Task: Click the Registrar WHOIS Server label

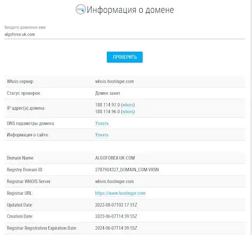Action: [x=29, y=182]
